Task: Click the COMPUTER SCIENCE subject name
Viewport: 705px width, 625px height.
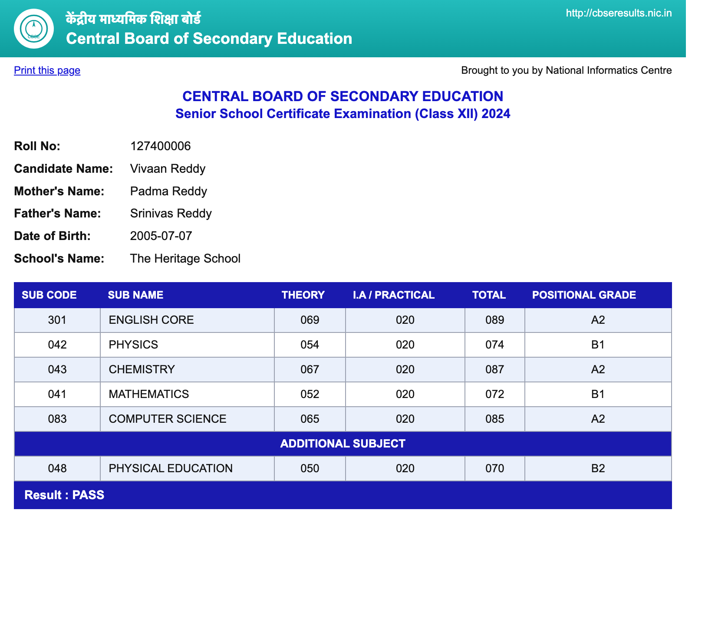Action: (168, 419)
